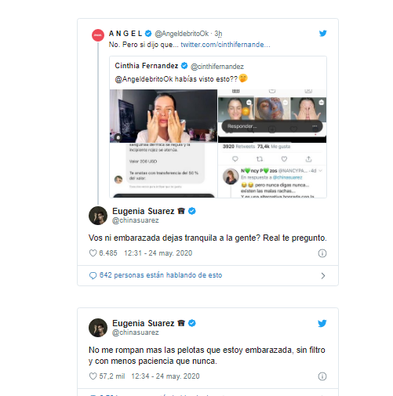Like the tweet with 6.485 hearts
393x396 pixels.
(93, 253)
